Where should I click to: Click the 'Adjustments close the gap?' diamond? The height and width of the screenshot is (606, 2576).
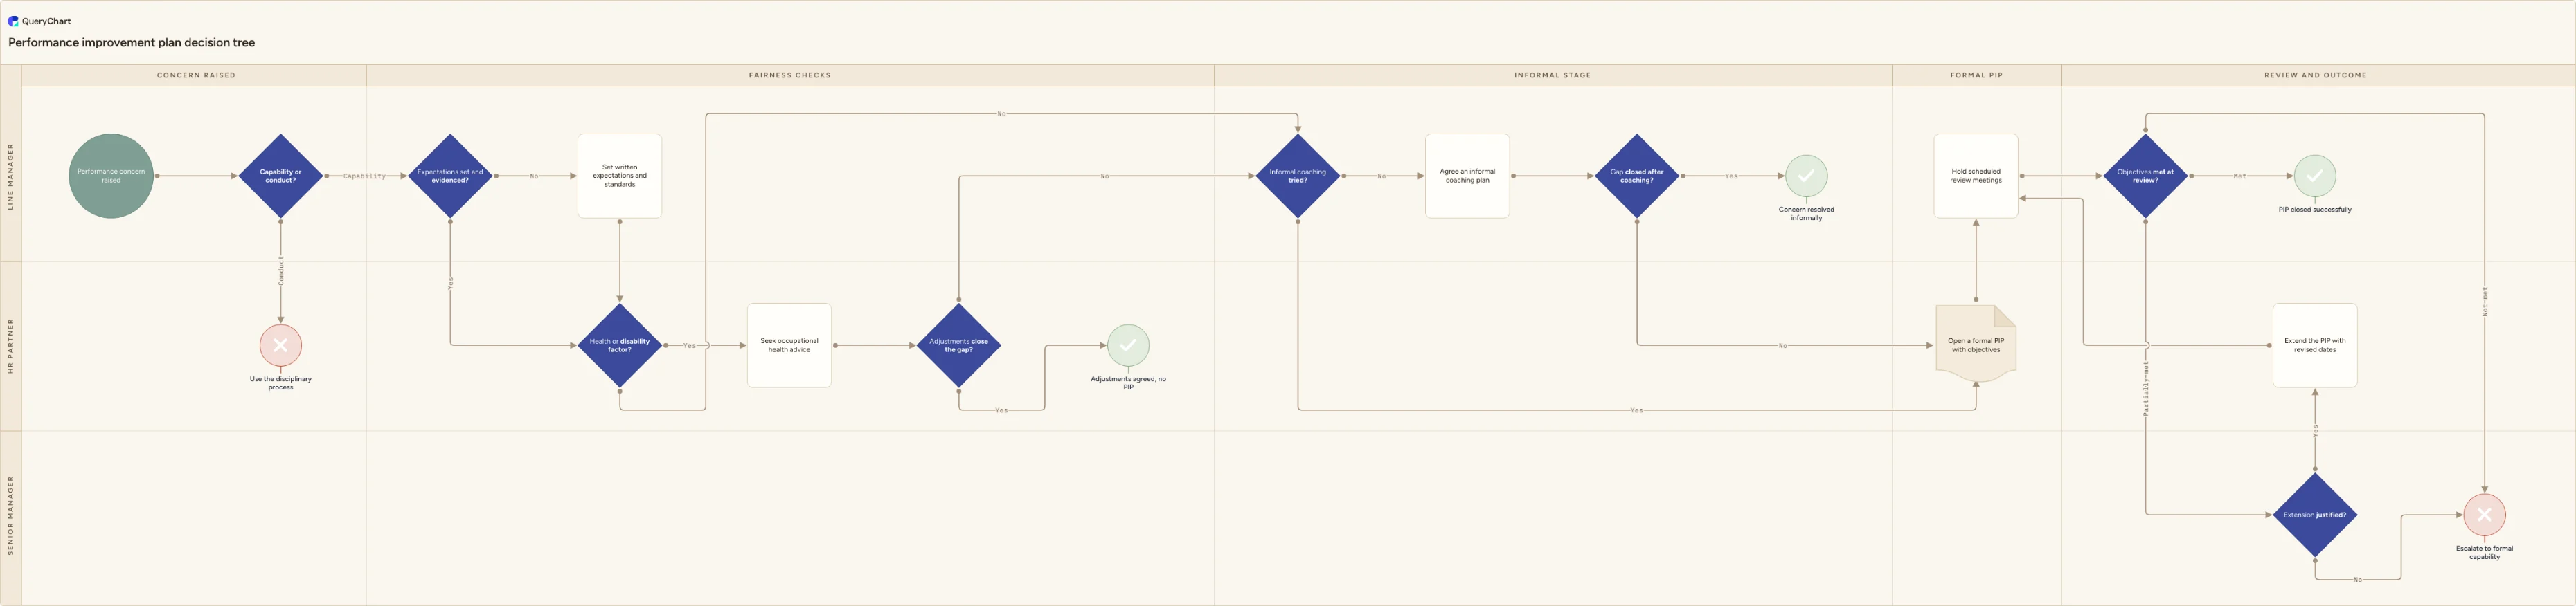click(959, 345)
